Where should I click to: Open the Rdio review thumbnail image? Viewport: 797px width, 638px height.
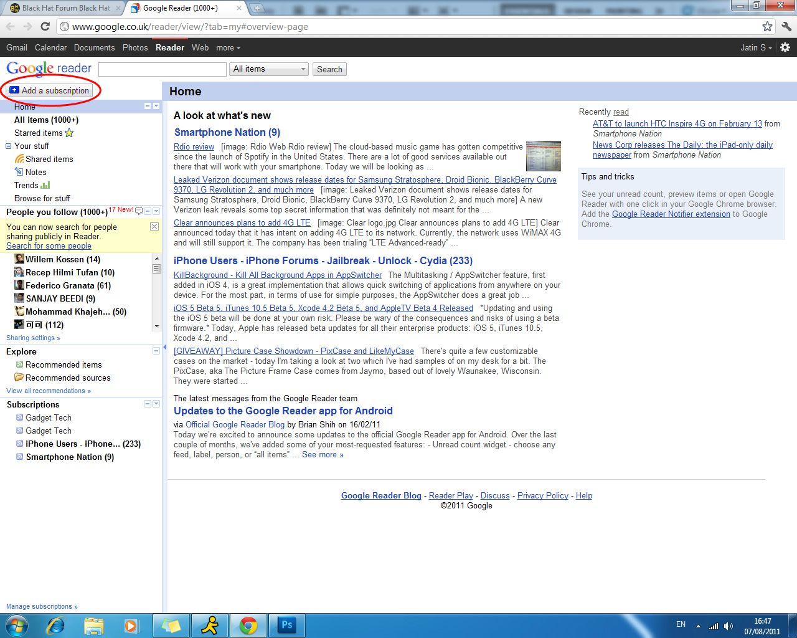pos(543,156)
